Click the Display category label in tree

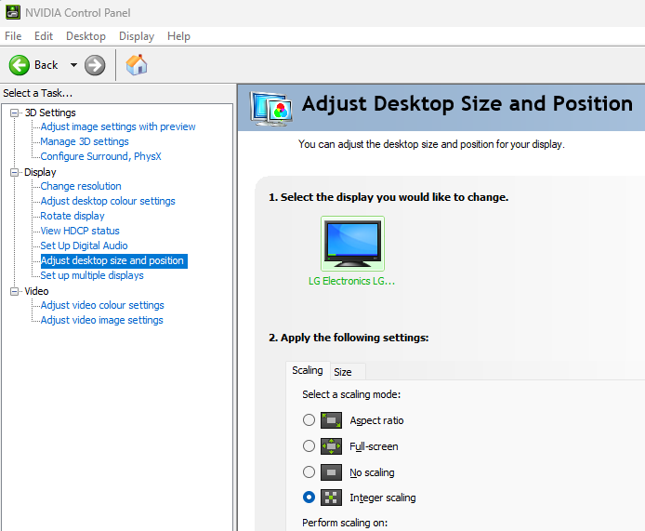40,172
